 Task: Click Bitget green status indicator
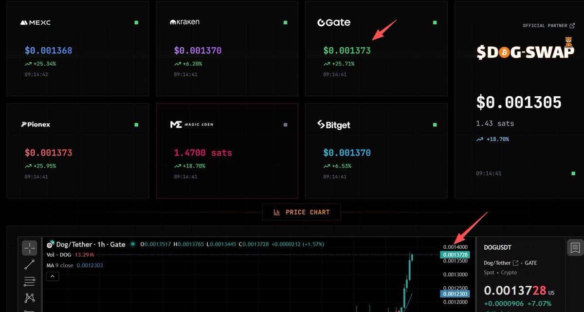click(x=435, y=125)
